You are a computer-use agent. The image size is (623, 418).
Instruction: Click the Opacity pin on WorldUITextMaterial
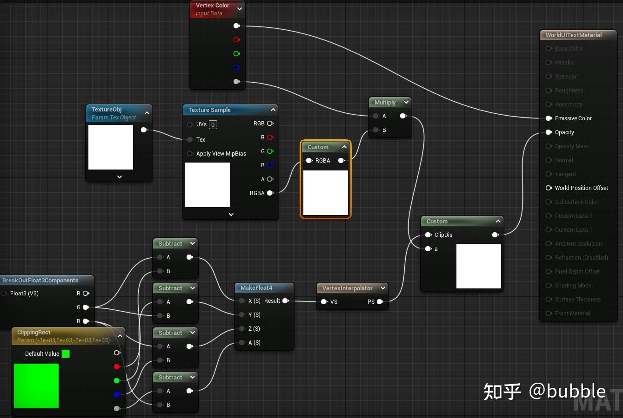coord(549,132)
